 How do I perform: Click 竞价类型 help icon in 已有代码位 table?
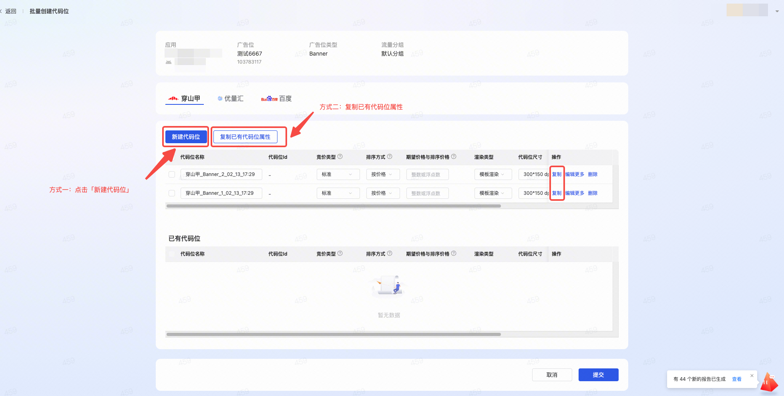coord(340,254)
